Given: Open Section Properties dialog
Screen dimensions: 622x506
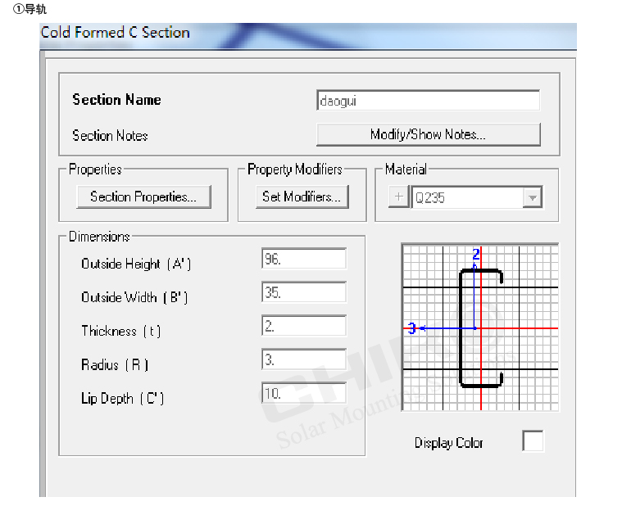Looking at the screenshot, I should [x=143, y=197].
